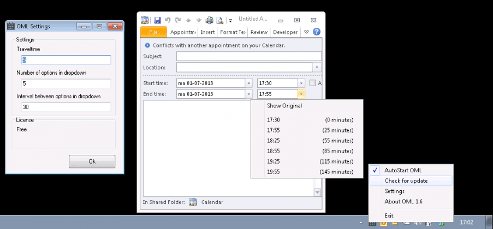Click the conflict info icon
The image size is (493, 229).
[x=147, y=46]
